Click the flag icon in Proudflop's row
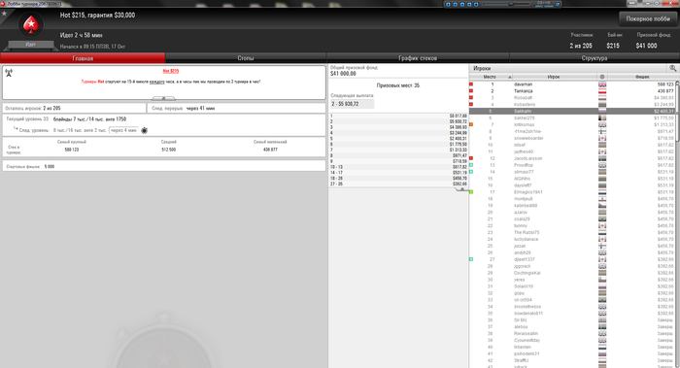The image size is (680, 368). pos(602,165)
